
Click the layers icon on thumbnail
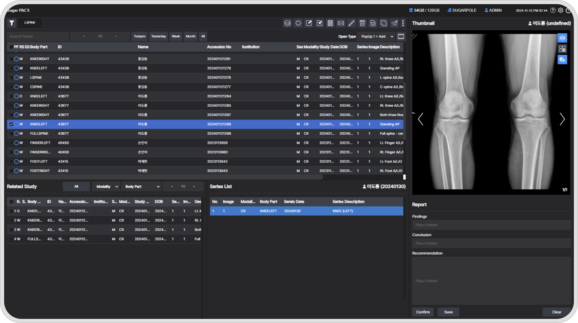tap(562, 38)
